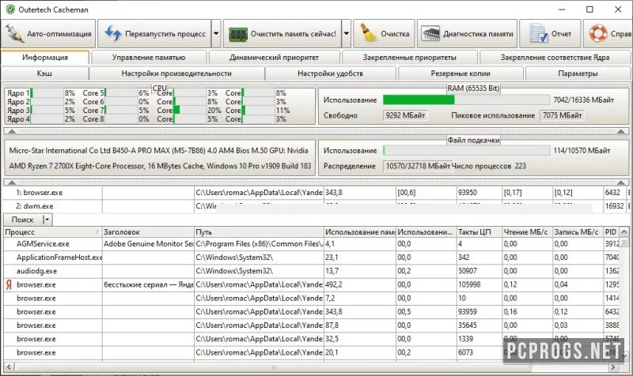Image resolution: width=633 pixels, height=376 pixels.
Task: Open the Закрепленные приоритеты tab
Action: (409, 57)
